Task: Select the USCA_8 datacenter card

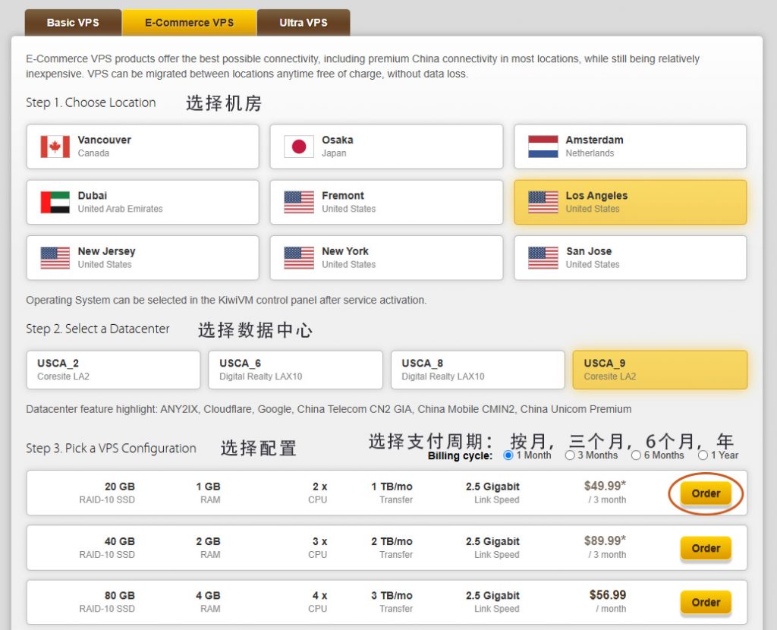Action: 477,370
